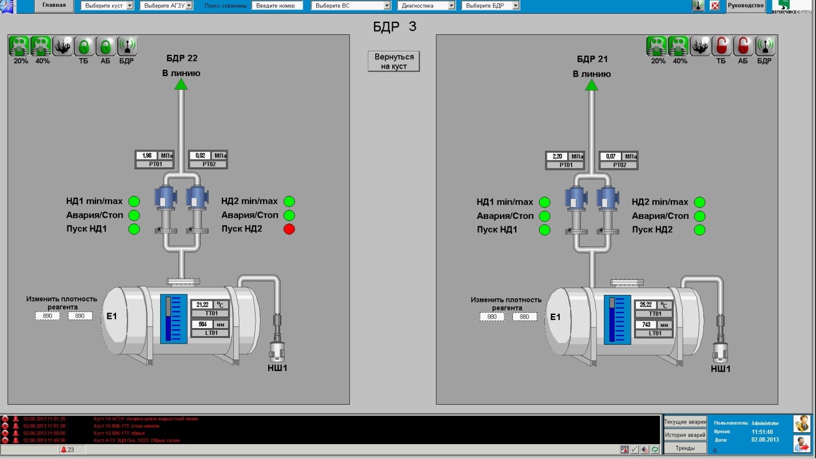
Task: Click the antenna status icon in top bar
Action: point(698,6)
